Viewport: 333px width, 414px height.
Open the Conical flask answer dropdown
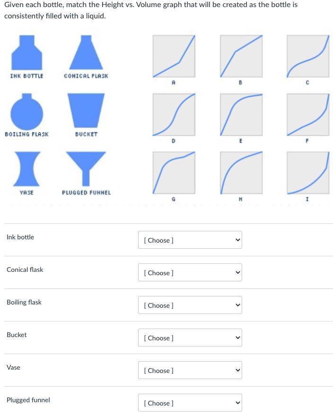[190, 272]
